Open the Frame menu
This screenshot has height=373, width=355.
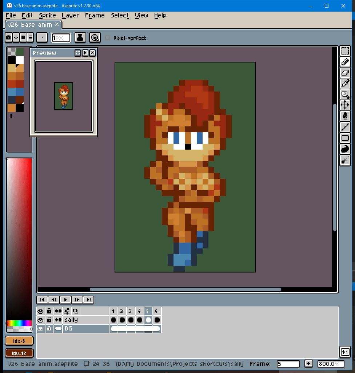[x=95, y=15]
